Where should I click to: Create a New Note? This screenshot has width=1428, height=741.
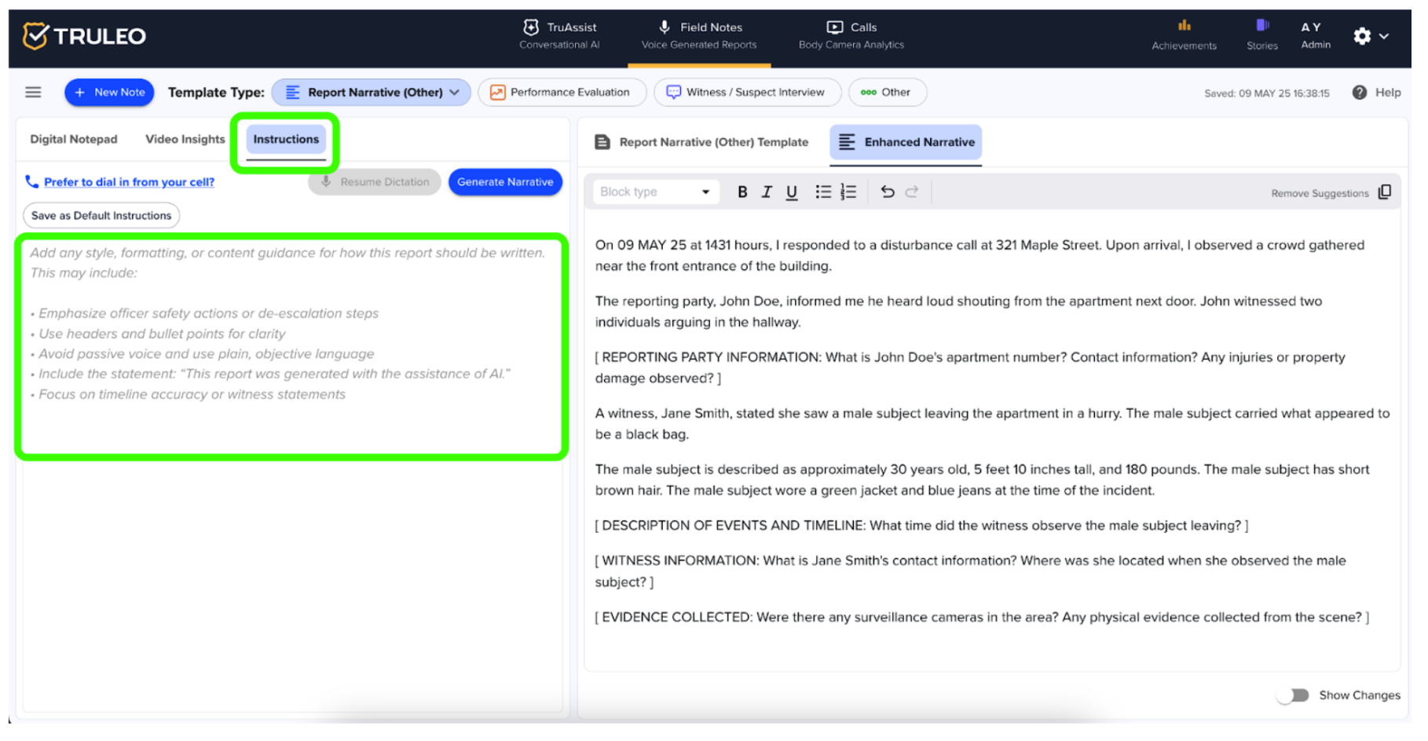coord(109,93)
